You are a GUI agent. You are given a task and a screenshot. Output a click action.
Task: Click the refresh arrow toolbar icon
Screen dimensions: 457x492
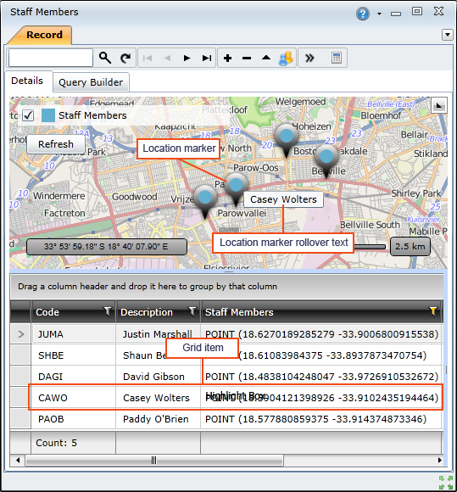pos(125,58)
